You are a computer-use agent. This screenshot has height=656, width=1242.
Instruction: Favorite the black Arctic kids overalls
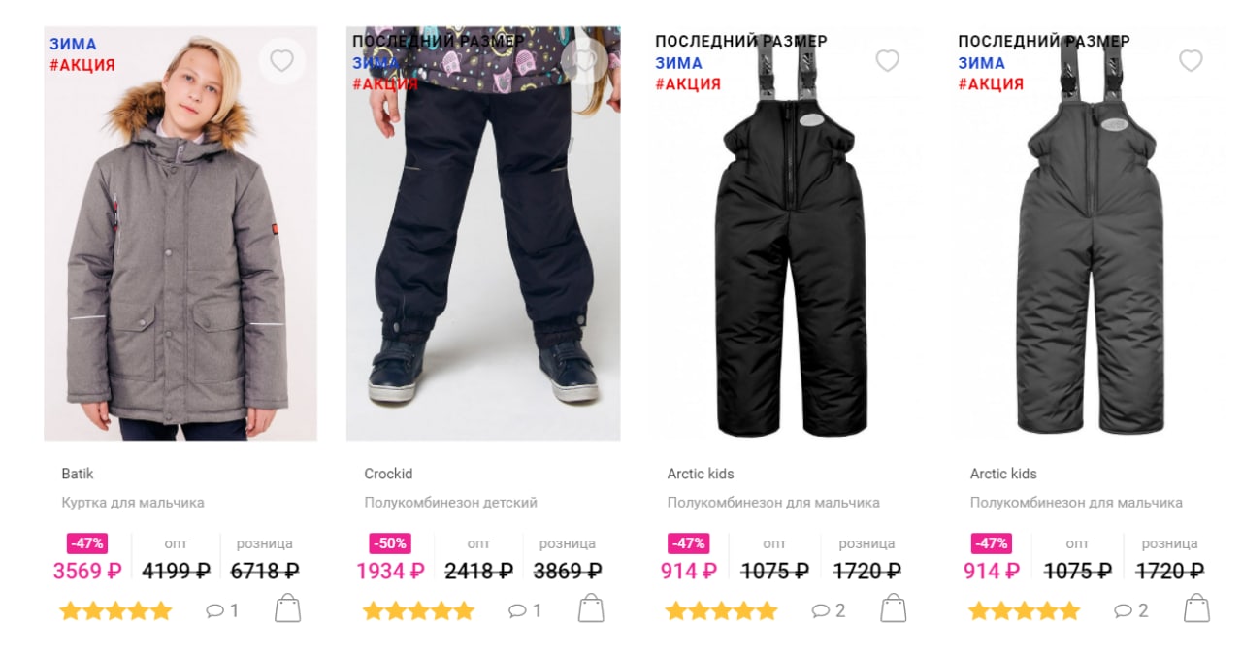click(888, 61)
